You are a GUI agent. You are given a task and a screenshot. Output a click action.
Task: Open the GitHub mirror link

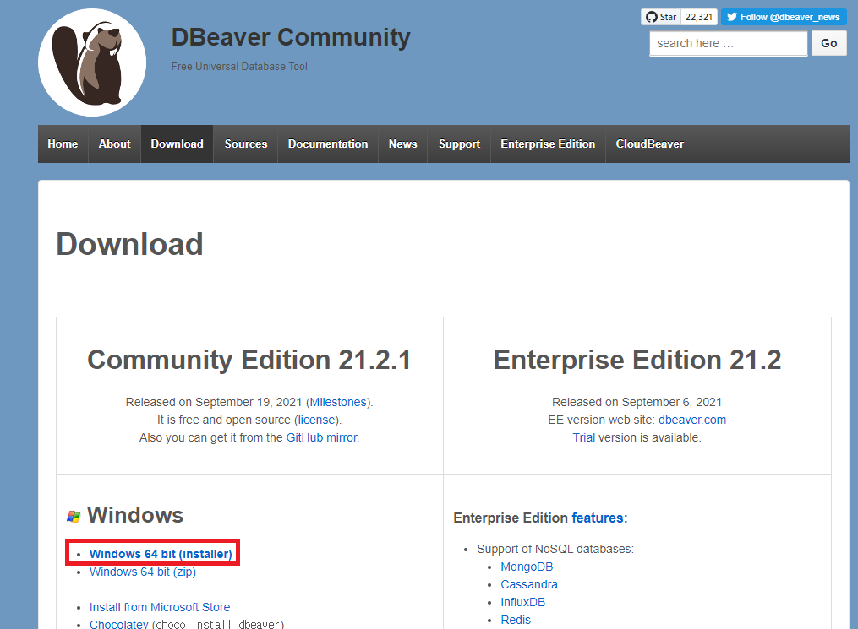pyautogui.click(x=322, y=437)
